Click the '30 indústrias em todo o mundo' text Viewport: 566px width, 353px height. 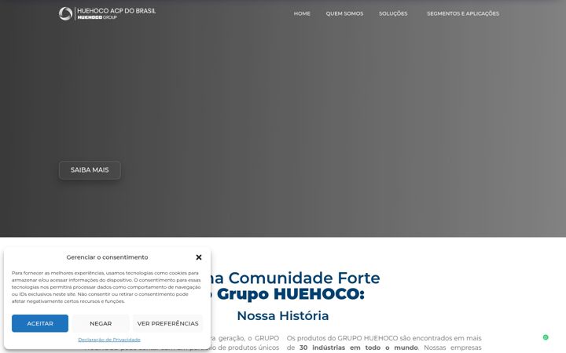click(x=358, y=348)
